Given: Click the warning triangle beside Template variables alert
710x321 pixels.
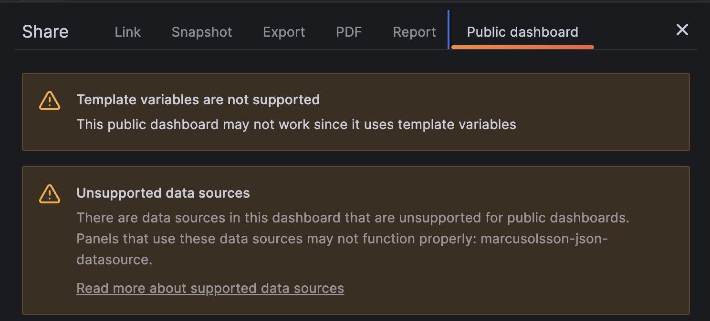Looking at the screenshot, I should click(x=49, y=100).
